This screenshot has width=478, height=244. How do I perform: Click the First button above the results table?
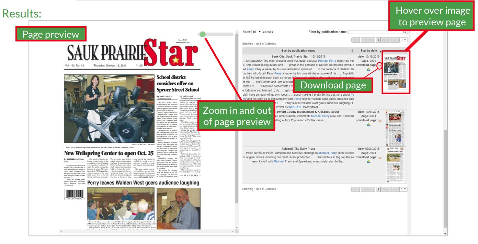pyautogui.click(x=356, y=40)
